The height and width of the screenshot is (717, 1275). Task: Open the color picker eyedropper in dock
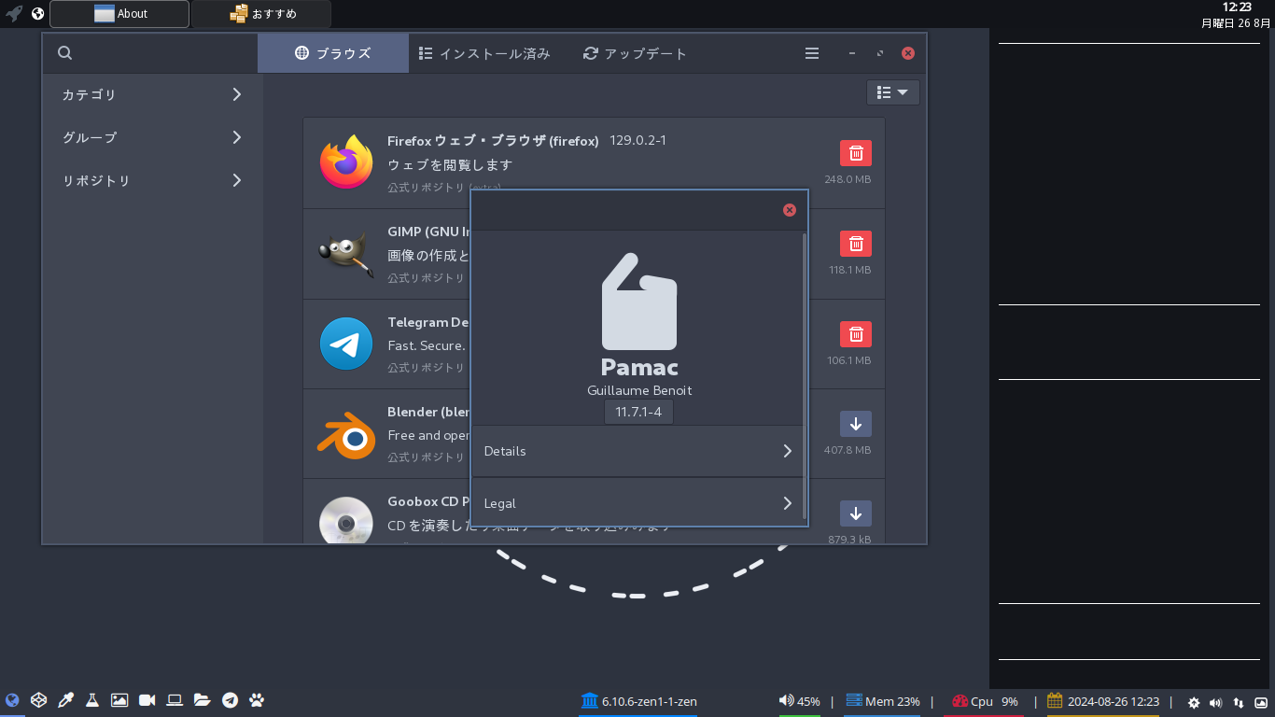click(x=65, y=700)
